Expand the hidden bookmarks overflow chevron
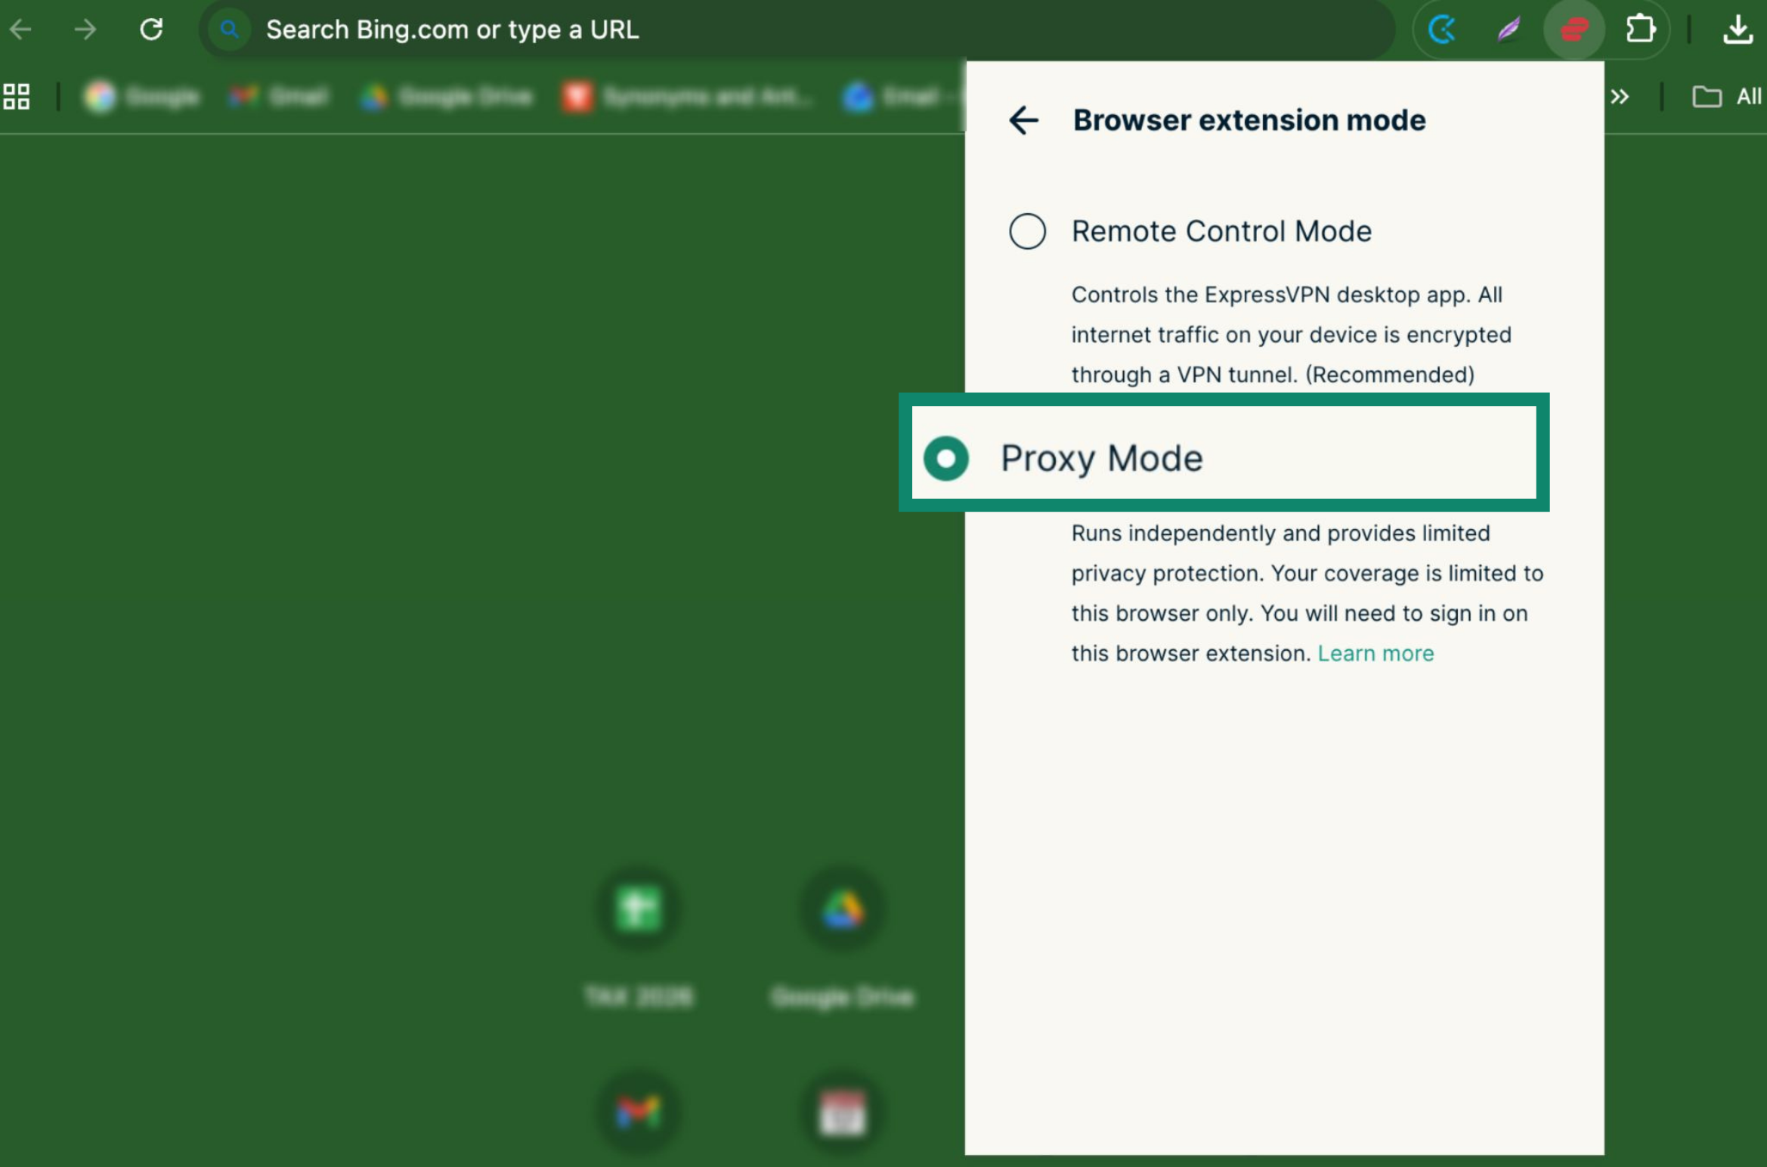Screen dimensions: 1767x1167 pyautogui.click(x=1619, y=97)
